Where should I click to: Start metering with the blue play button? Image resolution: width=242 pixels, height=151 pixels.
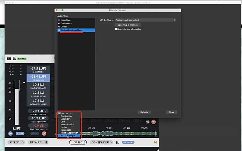tap(10, 133)
